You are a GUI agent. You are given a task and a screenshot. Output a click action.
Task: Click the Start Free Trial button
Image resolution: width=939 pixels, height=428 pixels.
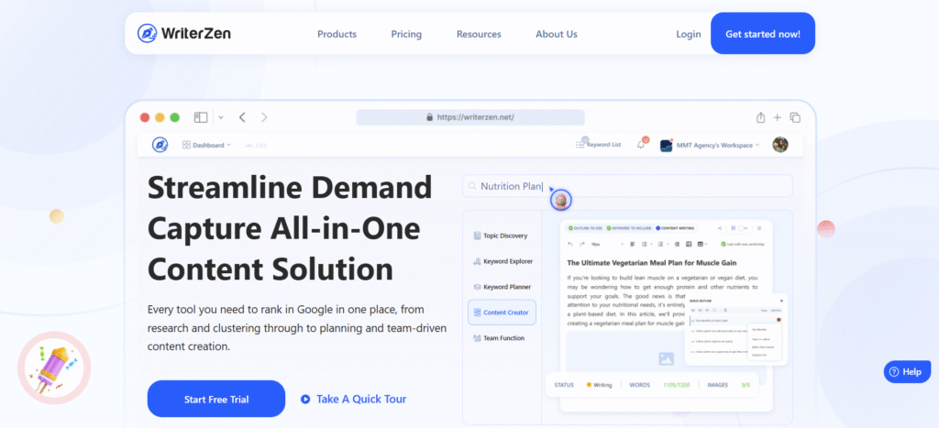pyautogui.click(x=216, y=399)
